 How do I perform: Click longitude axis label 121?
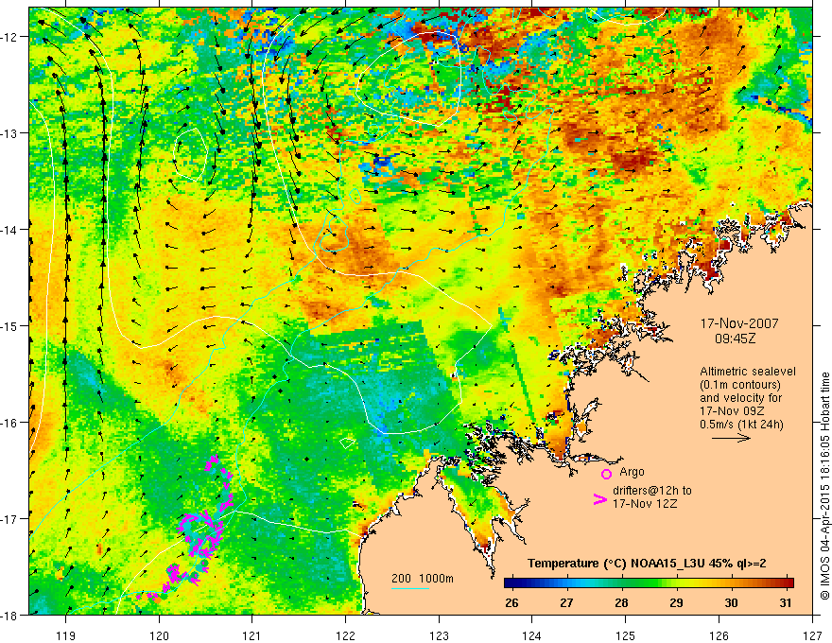point(252,635)
